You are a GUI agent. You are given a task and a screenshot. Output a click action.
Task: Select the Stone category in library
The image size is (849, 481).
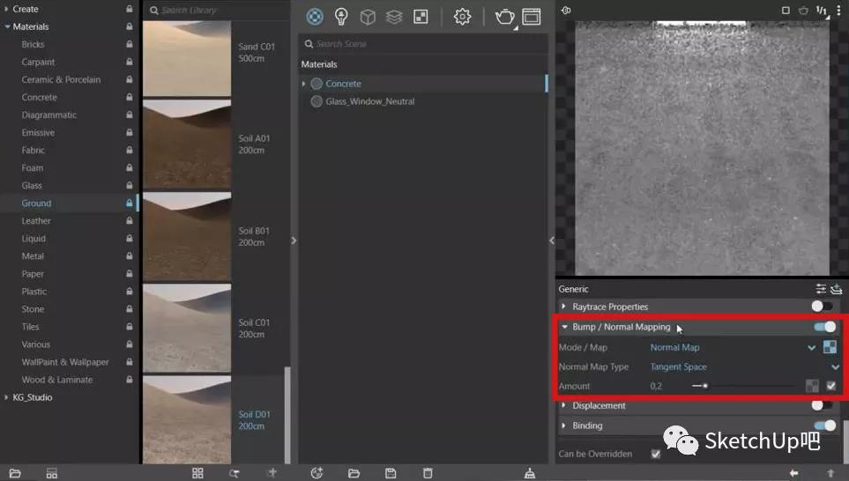coord(33,309)
